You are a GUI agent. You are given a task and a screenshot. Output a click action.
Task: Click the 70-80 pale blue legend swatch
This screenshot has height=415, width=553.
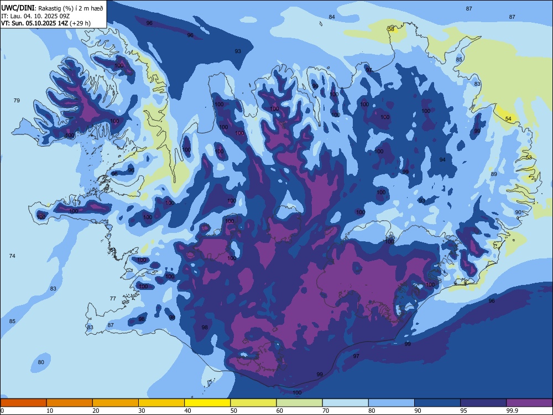click(x=346, y=403)
